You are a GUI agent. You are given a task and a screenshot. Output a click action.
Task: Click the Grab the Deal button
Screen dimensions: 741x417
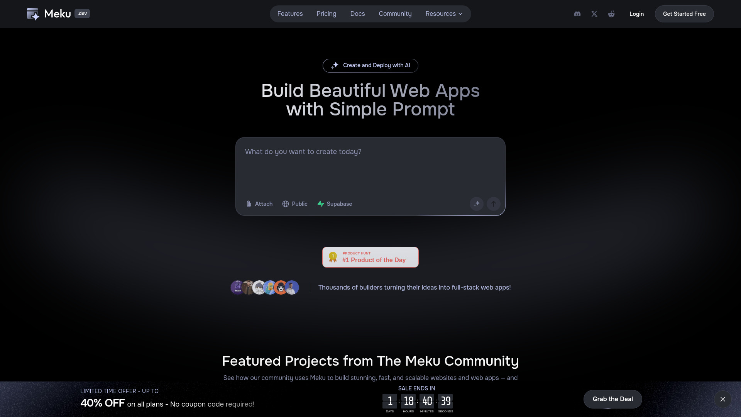(x=612, y=399)
